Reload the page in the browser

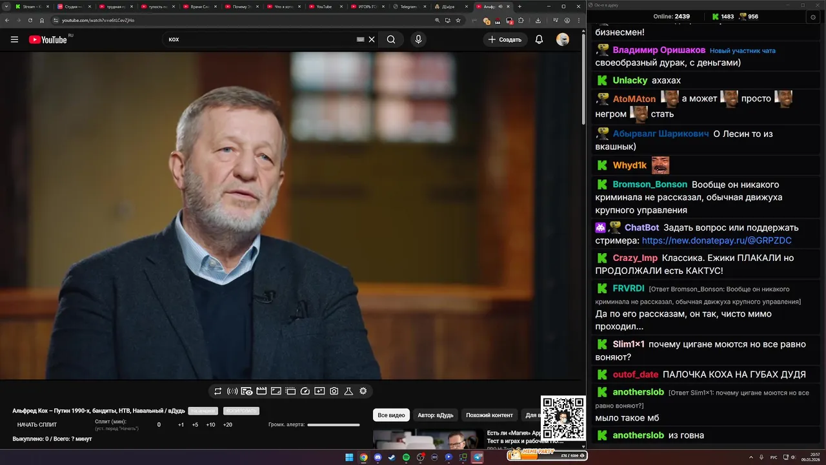[x=30, y=20]
